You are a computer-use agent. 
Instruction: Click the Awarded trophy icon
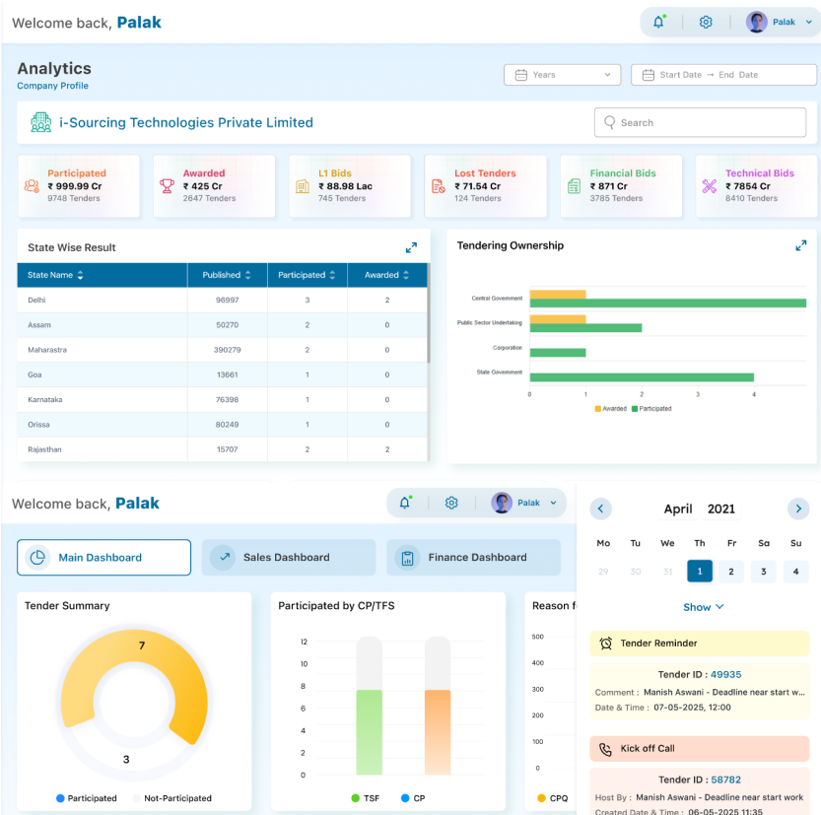click(x=167, y=185)
